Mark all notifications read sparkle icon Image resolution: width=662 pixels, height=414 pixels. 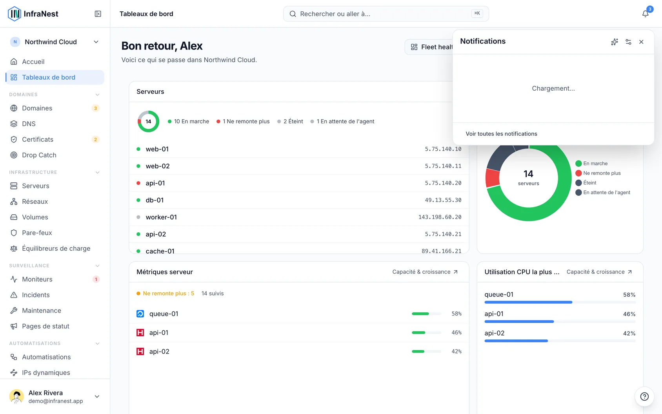pos(615,42)
